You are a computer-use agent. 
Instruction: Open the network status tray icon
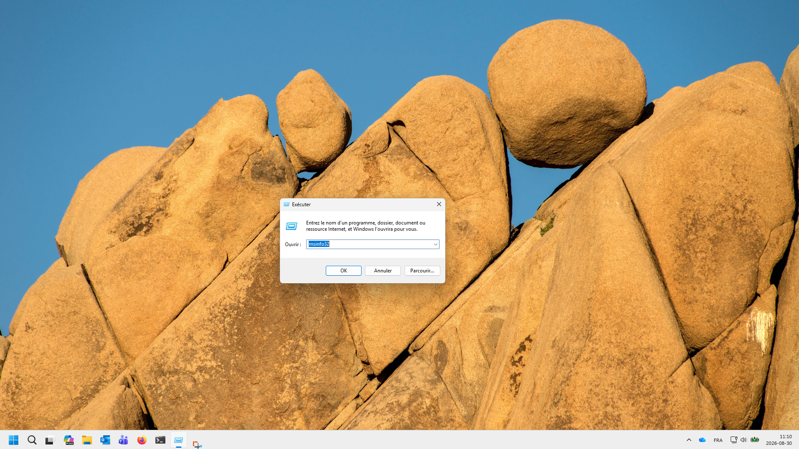[x=734, y=440]
